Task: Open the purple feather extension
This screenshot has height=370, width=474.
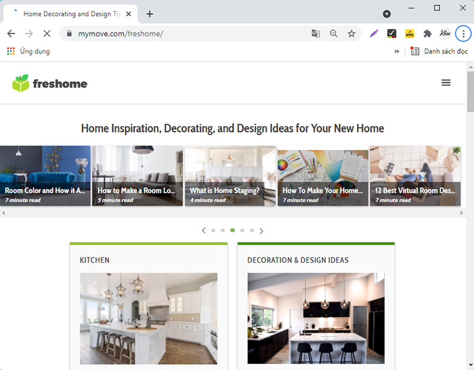Action: click(x=374, y=34)
